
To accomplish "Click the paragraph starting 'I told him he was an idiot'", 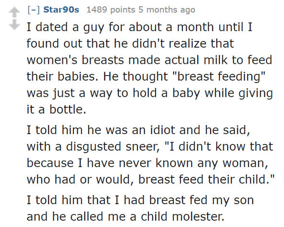I will [x=150, y=155].
